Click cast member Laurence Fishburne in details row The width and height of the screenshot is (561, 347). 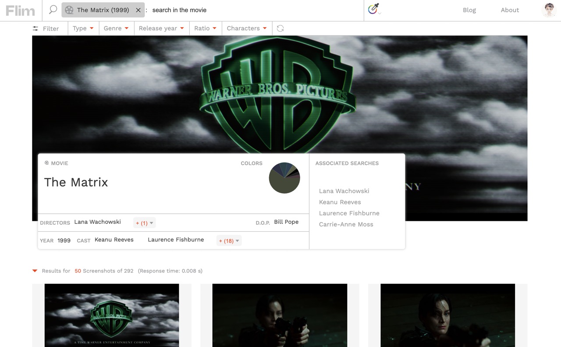click(176, 240)
